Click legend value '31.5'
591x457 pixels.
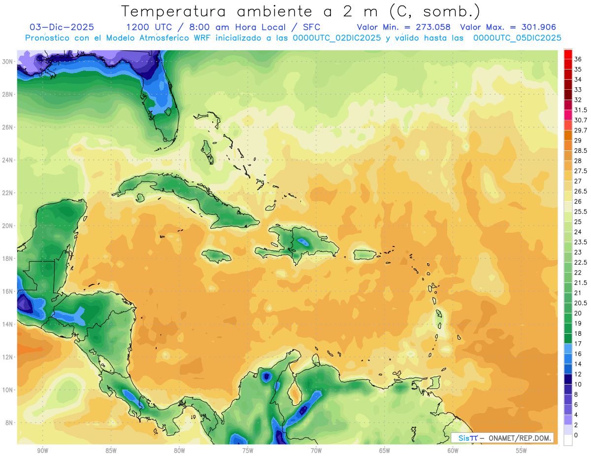tap(581, 110)
